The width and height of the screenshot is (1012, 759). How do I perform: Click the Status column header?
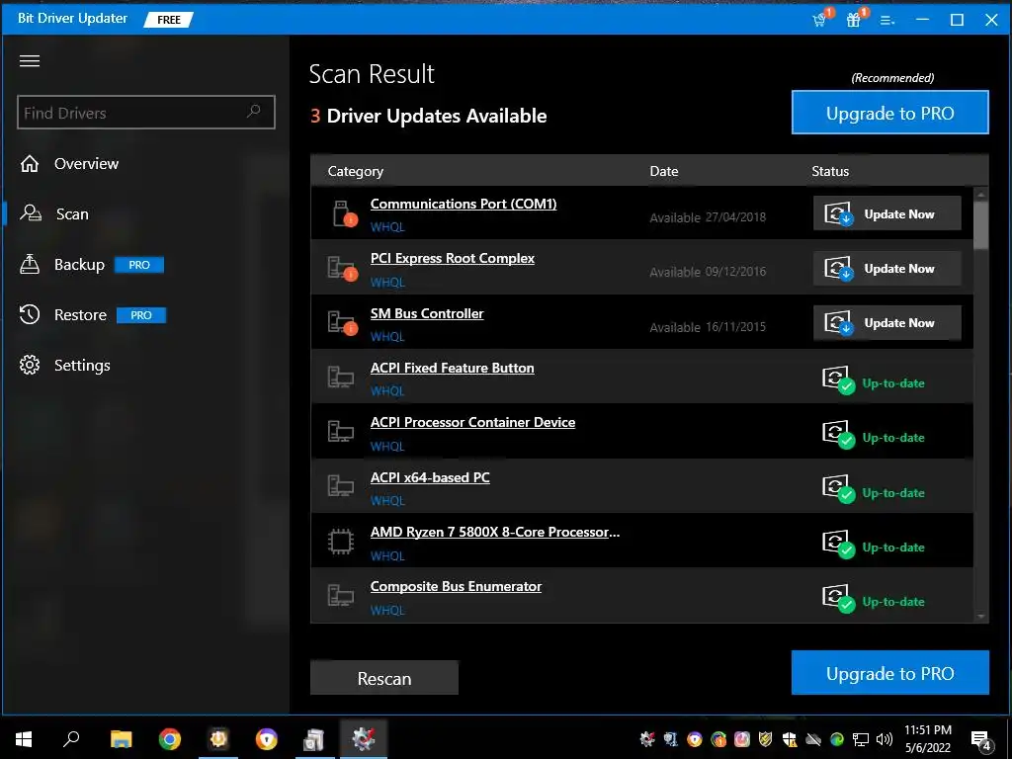tap(830, 171)
